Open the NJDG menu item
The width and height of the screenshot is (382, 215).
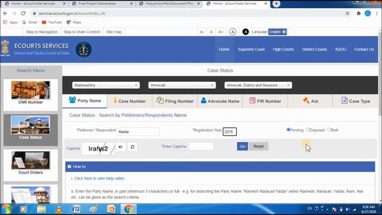(340, 49)
